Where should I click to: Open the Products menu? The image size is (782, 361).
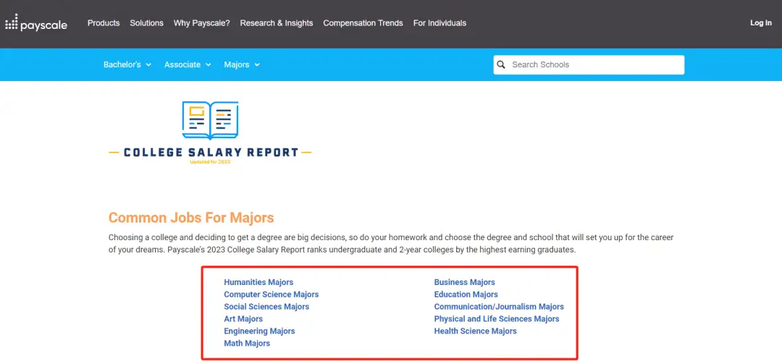(x=104, y=23)
